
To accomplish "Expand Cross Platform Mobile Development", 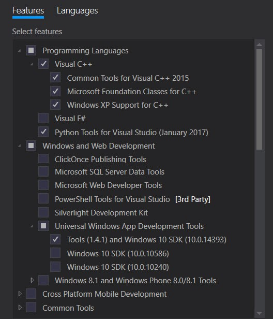I will [x=20, y=294].
